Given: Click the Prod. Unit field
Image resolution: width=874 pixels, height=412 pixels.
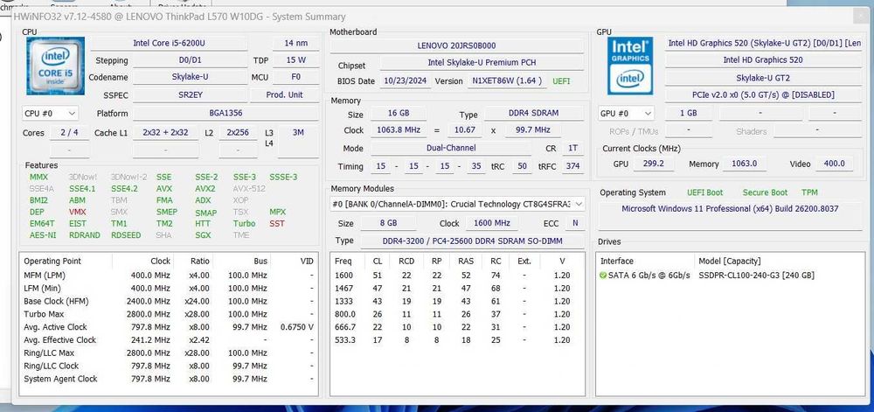Looking at the screenshot, I should coord(284,94).
